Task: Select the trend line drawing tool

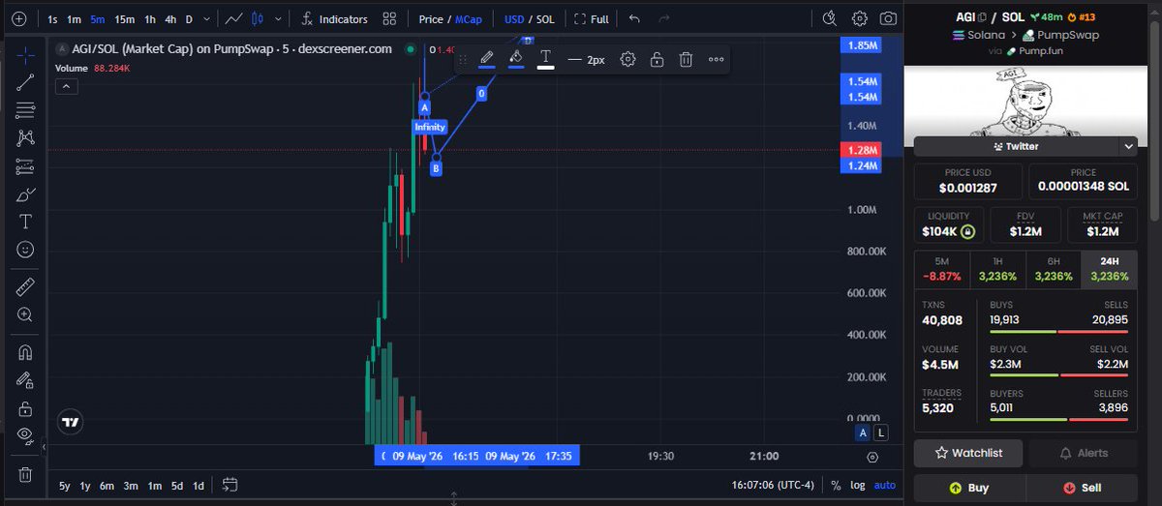Action: 25,82
